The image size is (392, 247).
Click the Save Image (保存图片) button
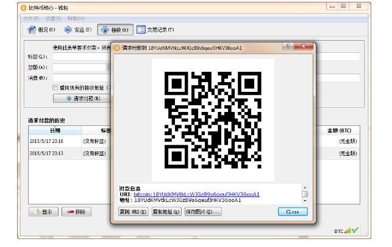[x=203, y=212]
